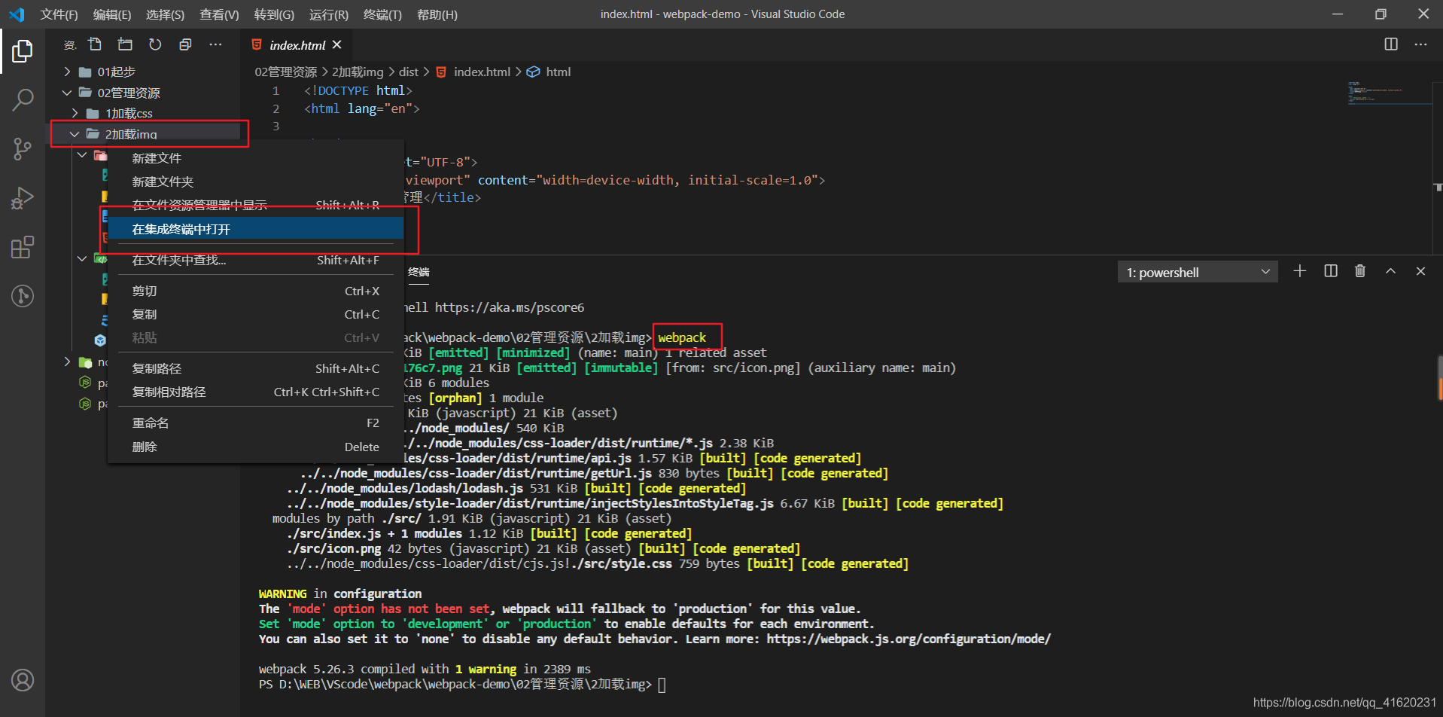Choose 重命名 in context menu
Screen dimensions: 1443x717
[x=256, y=423]
